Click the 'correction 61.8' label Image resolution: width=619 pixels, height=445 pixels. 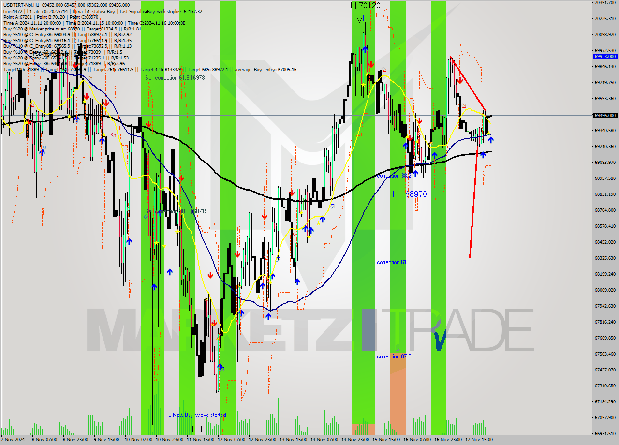[x=394, y=262]
